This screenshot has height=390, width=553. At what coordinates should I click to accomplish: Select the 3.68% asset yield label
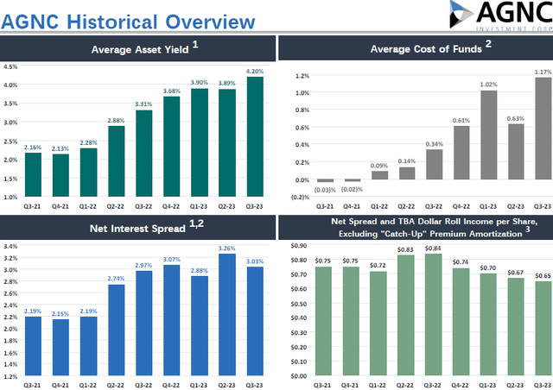(171, 91)
